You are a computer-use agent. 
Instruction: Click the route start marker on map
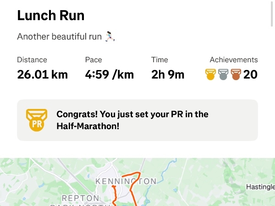point(114,187)
